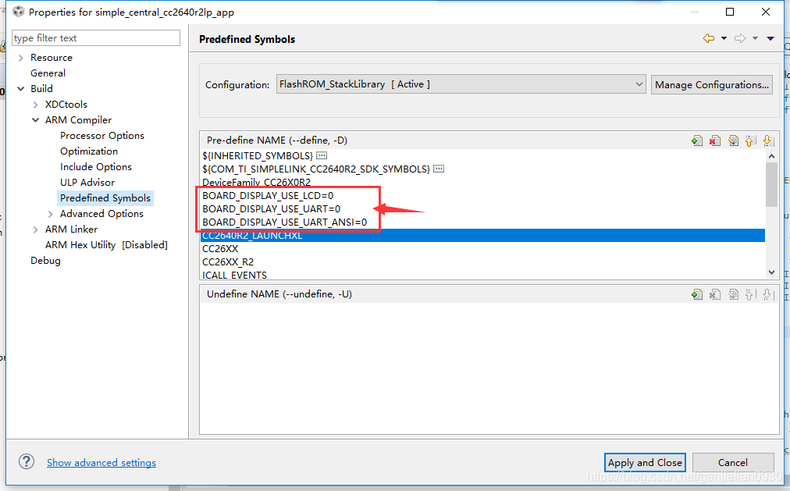
Task: Delete the selected pre-define symbol
Action: point(715,141)
